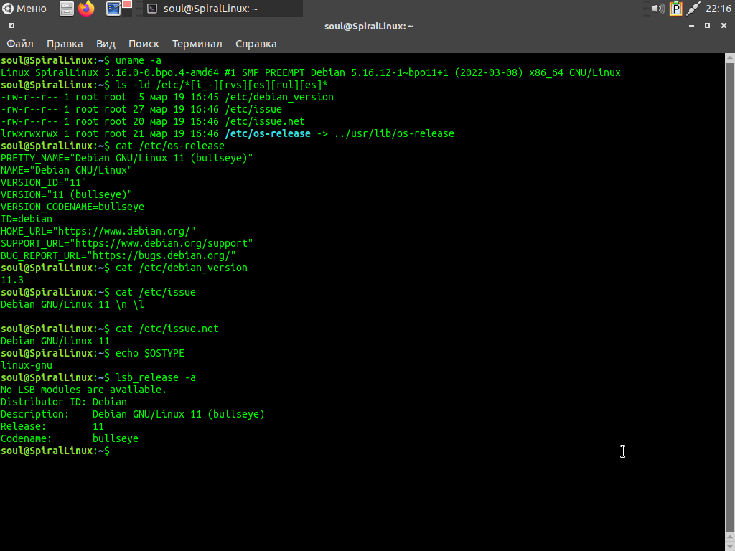Open the volume speaker tray icon
This screenshot has height=551, width=735.
(x=658, y=9)
